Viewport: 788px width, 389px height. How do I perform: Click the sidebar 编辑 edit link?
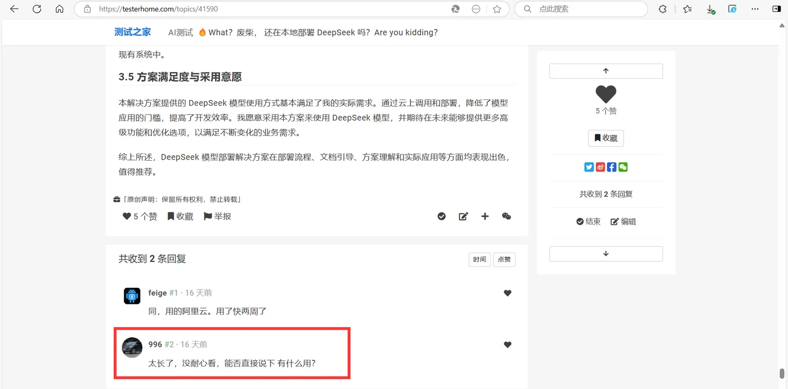[623, 221]
